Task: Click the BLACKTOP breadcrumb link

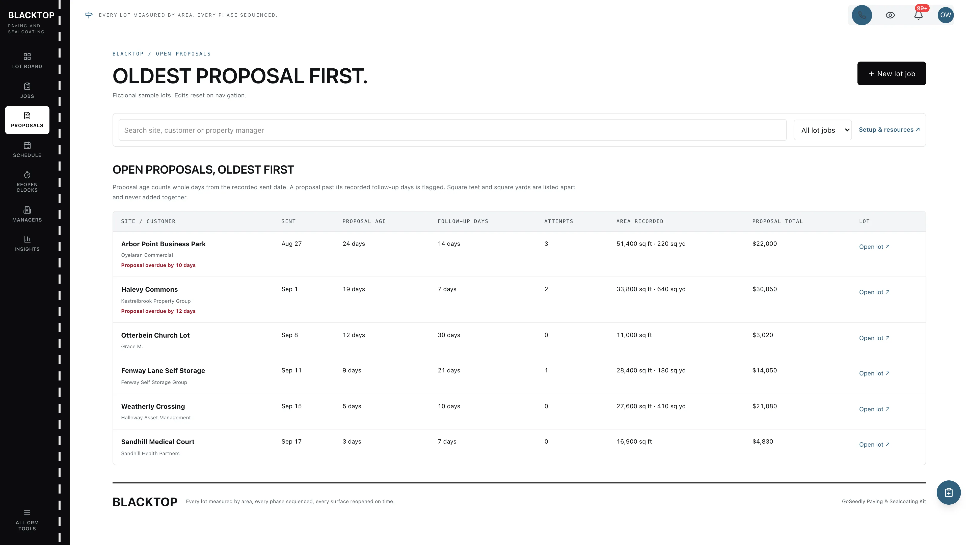Action: point(128,54)
